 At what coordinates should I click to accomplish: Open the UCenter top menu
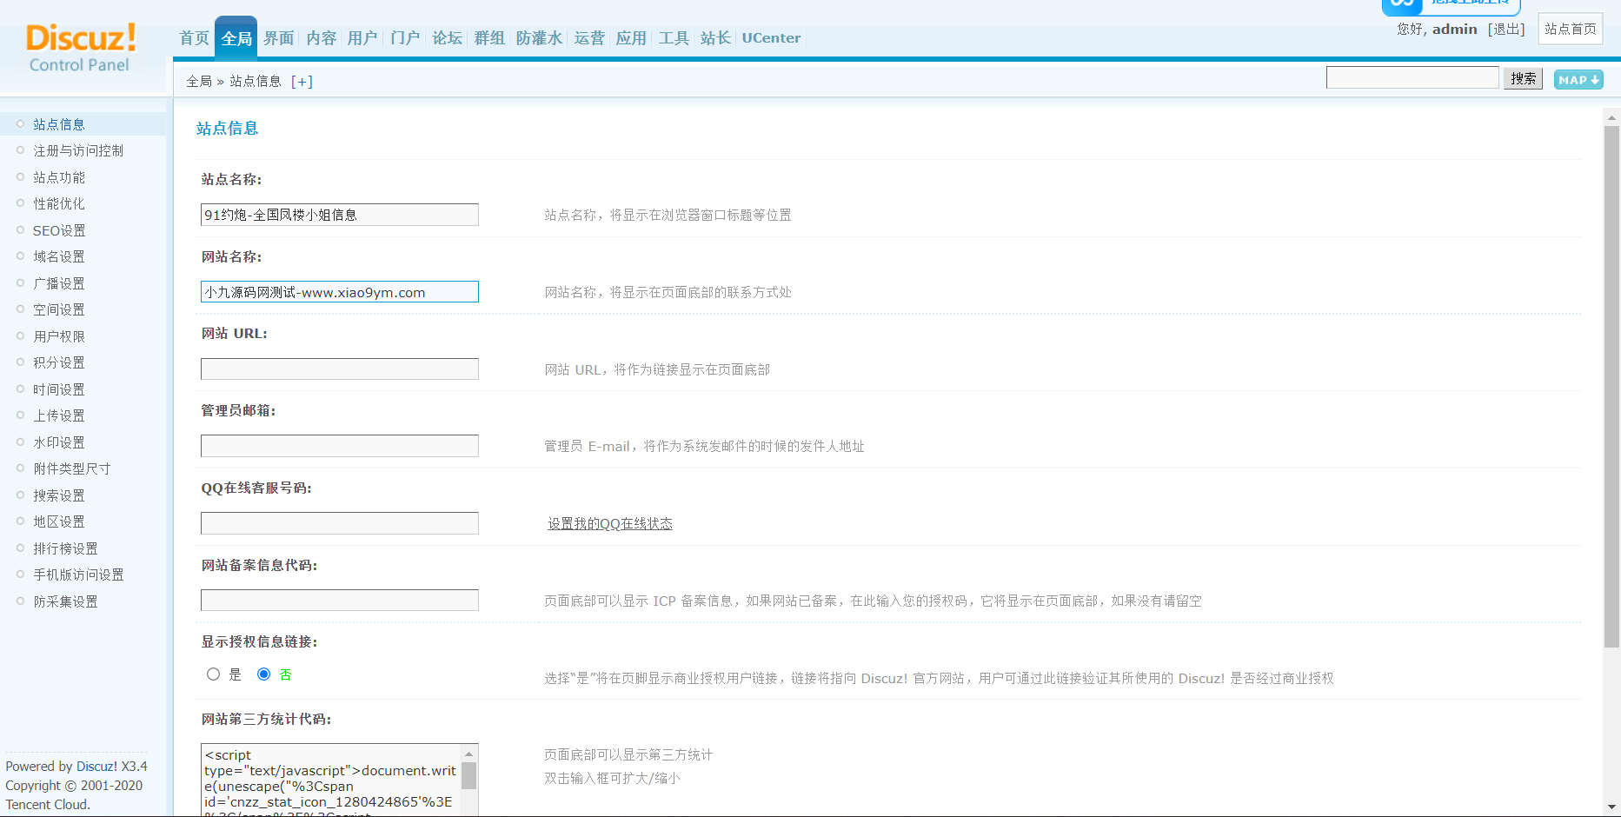pyautogui.click(x=771, y=38)
